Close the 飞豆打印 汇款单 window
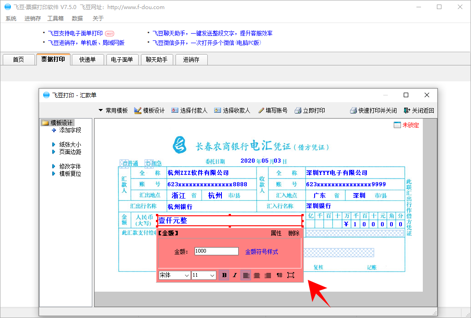This screenshot has height=318, width=471. [x=427, y=95]
